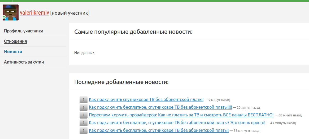This screenshot has width=309, height=139.
Task: Open the valeriikremlv username link
Action: 34,13
